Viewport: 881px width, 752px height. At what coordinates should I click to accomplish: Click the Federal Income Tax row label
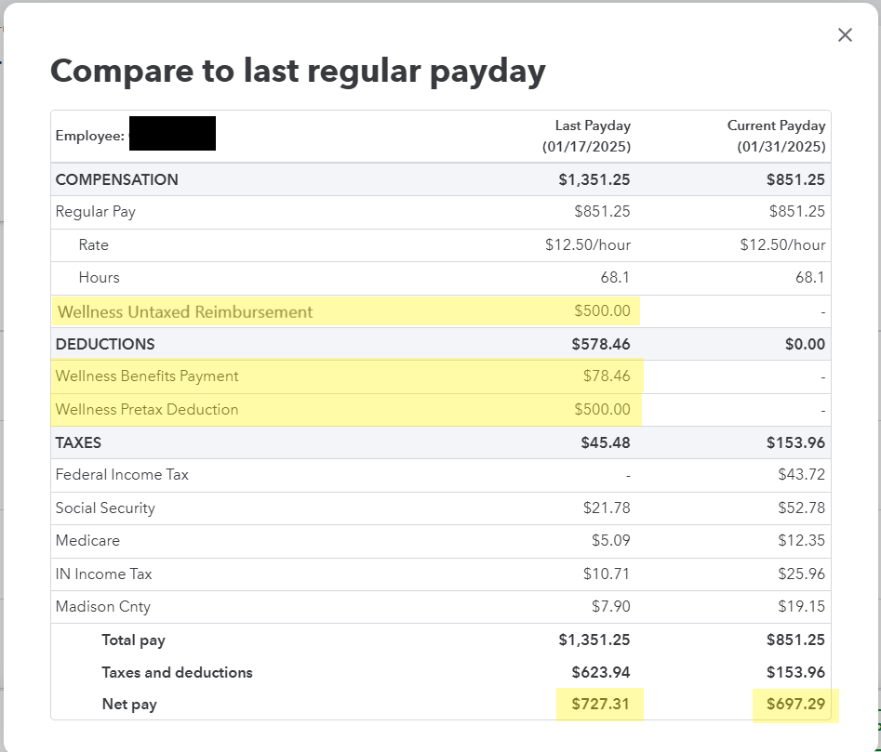122,475
